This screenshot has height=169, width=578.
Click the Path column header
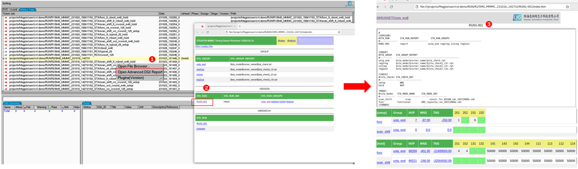click(x=291, y=14)
